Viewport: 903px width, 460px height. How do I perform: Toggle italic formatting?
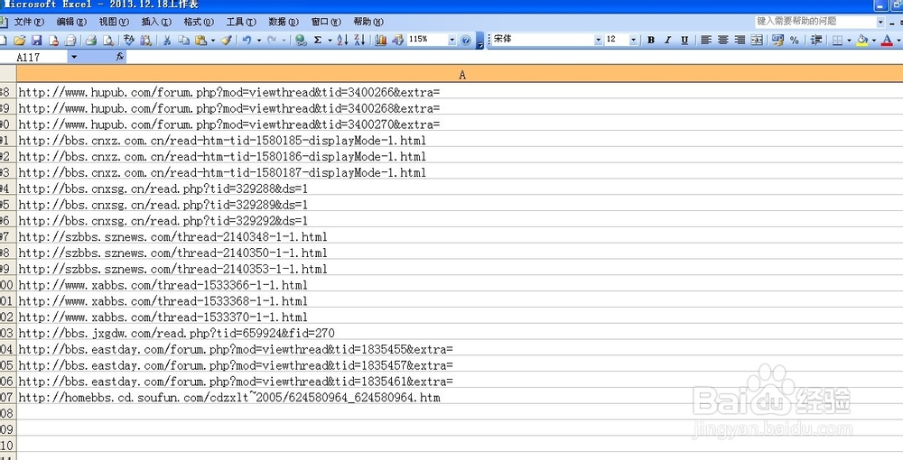point(667,41)
